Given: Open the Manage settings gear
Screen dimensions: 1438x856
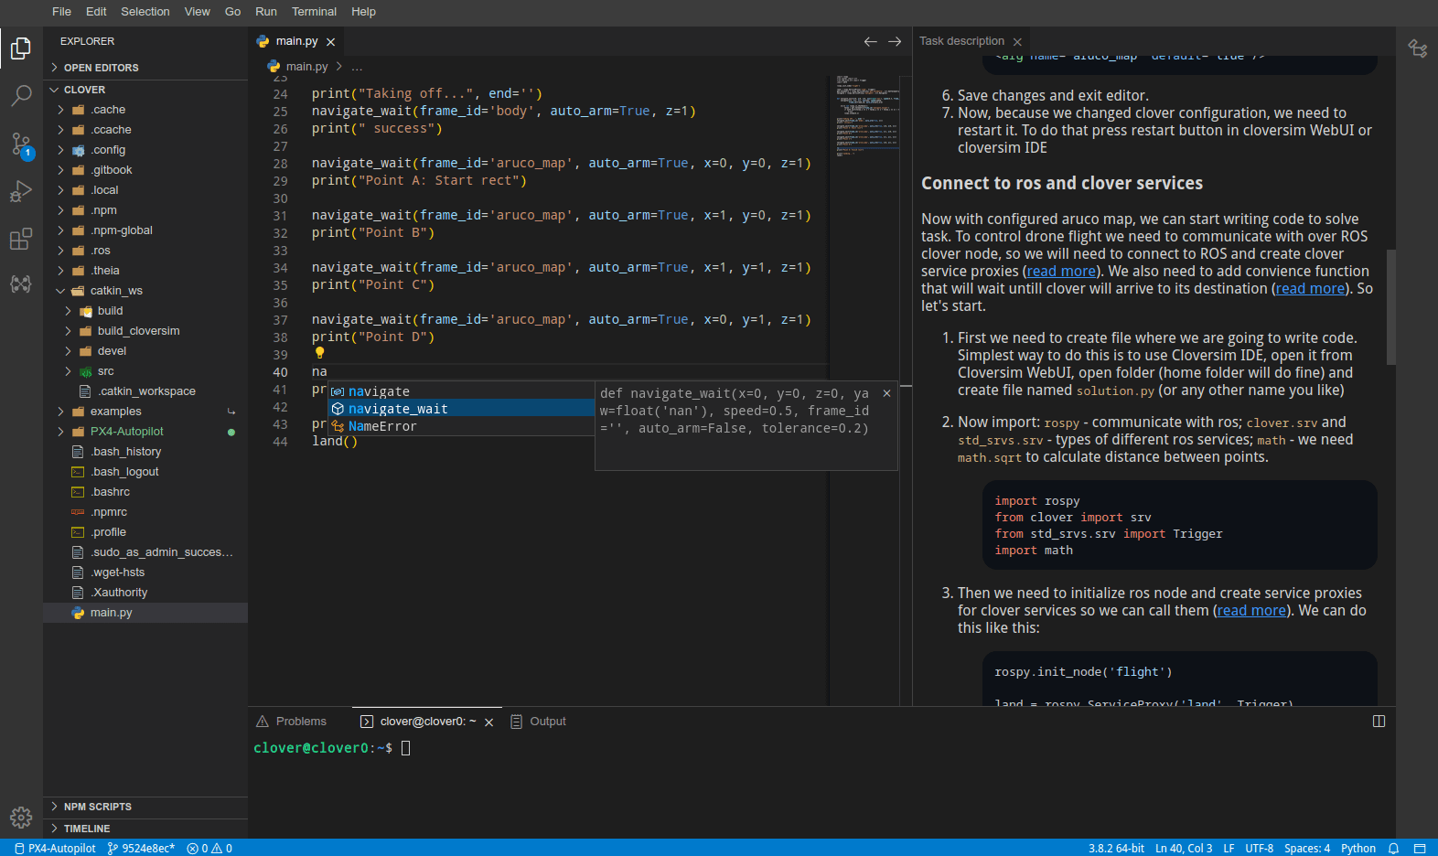Looking at the screenshot, I should [21, 817].
